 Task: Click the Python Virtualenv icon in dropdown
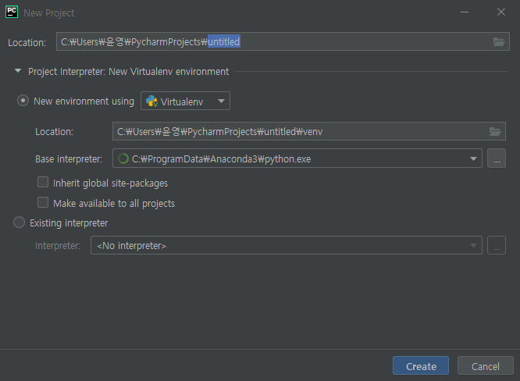[x=152, y=101]
